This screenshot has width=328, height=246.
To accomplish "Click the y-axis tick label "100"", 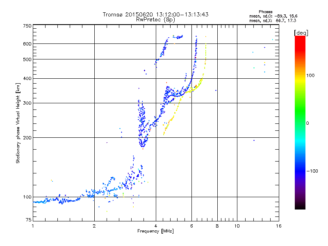I will (x=27, y=197).
